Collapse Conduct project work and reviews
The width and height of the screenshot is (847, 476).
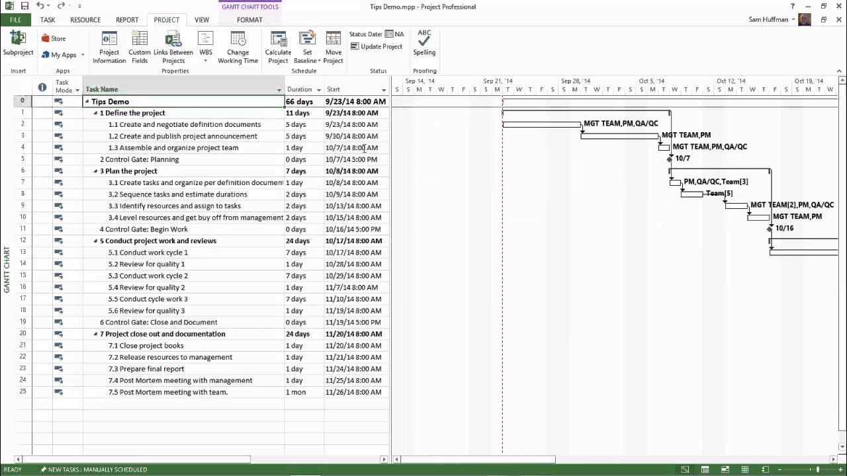pos(95,241)
